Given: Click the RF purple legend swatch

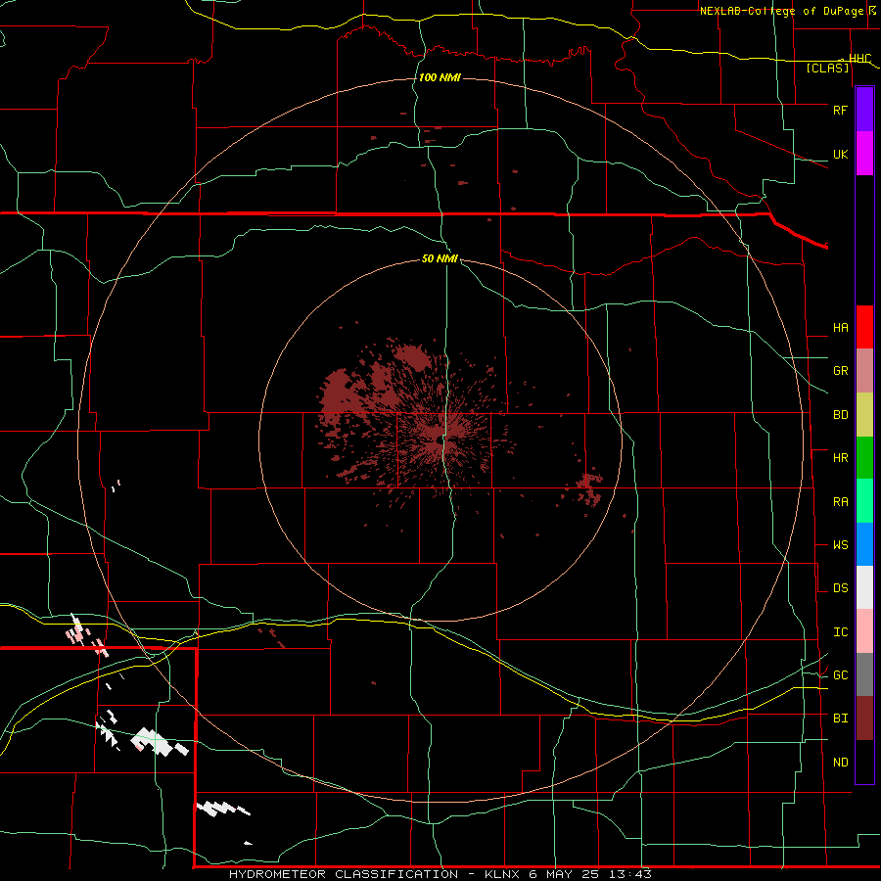Looking at the screenshot, I should 864,110.
